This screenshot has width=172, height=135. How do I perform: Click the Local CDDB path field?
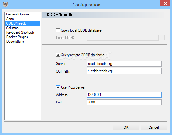click(x=123, y=38)
